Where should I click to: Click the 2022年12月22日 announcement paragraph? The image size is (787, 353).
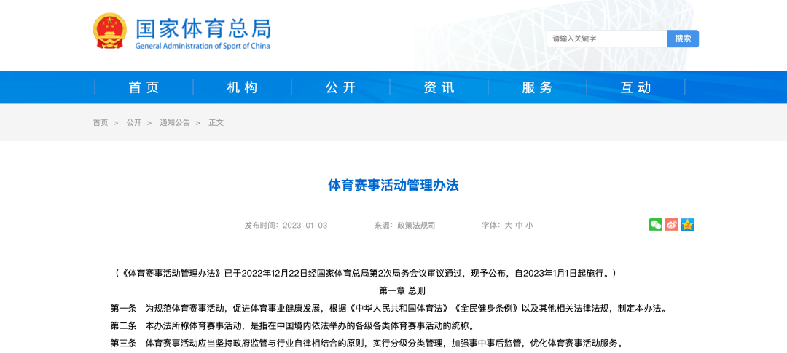(365, 273)
